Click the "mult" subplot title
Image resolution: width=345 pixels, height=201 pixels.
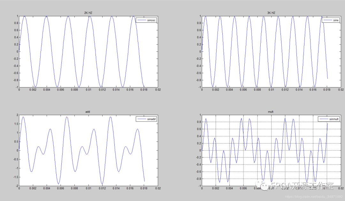coord(271,112)
